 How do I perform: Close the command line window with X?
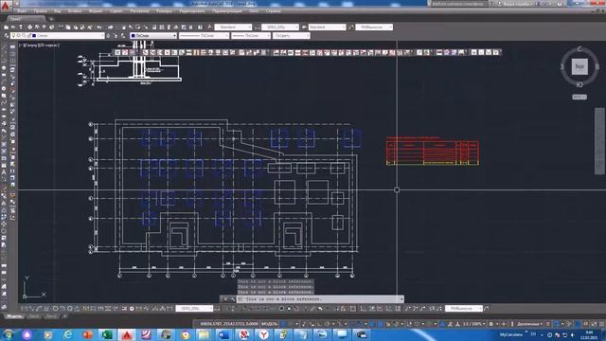(x=225, y=299)
